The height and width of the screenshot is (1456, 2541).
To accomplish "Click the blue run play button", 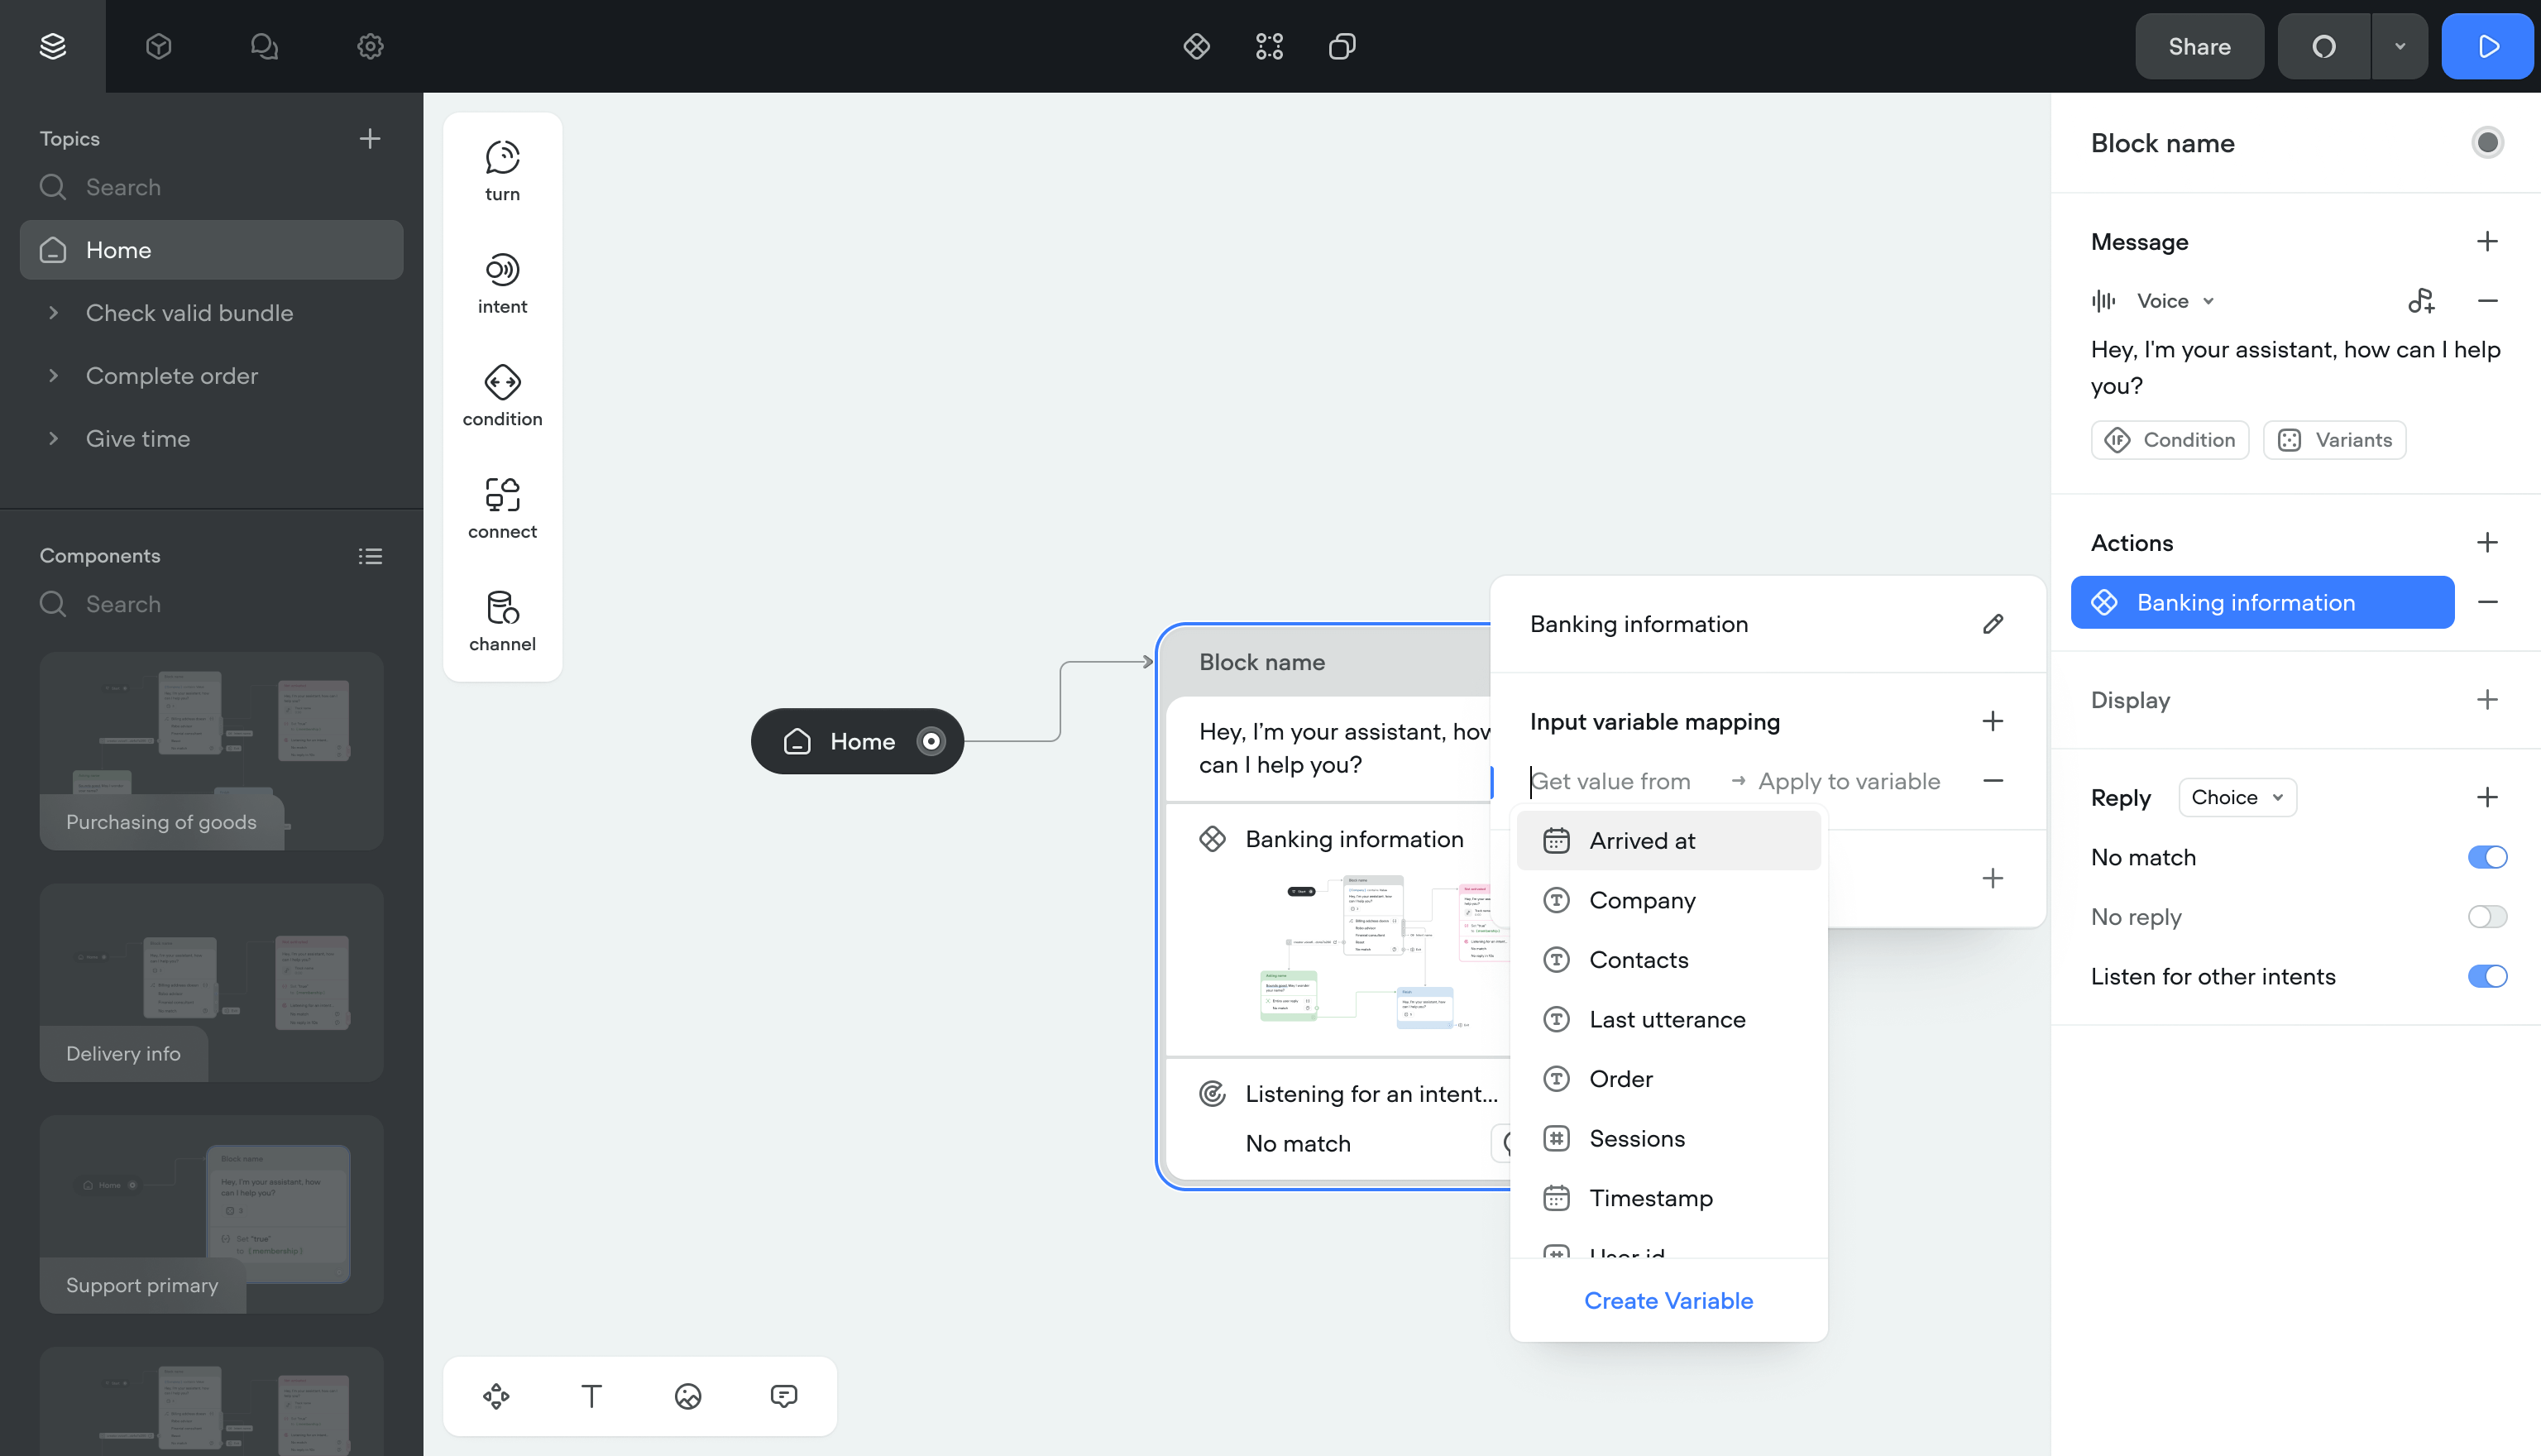I will 2487,47.
